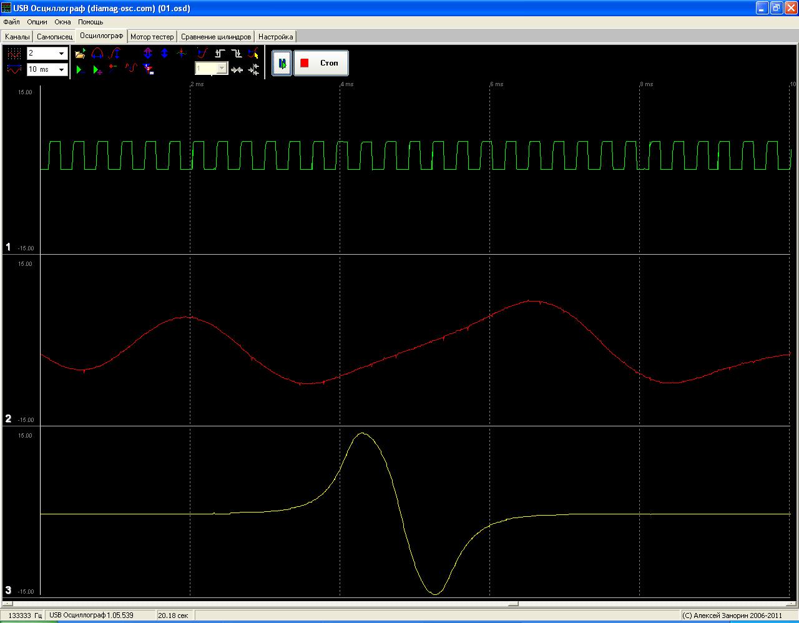Click the red arch width measurement icon
This screenshot has height=623, width=799.
[97, 54]
